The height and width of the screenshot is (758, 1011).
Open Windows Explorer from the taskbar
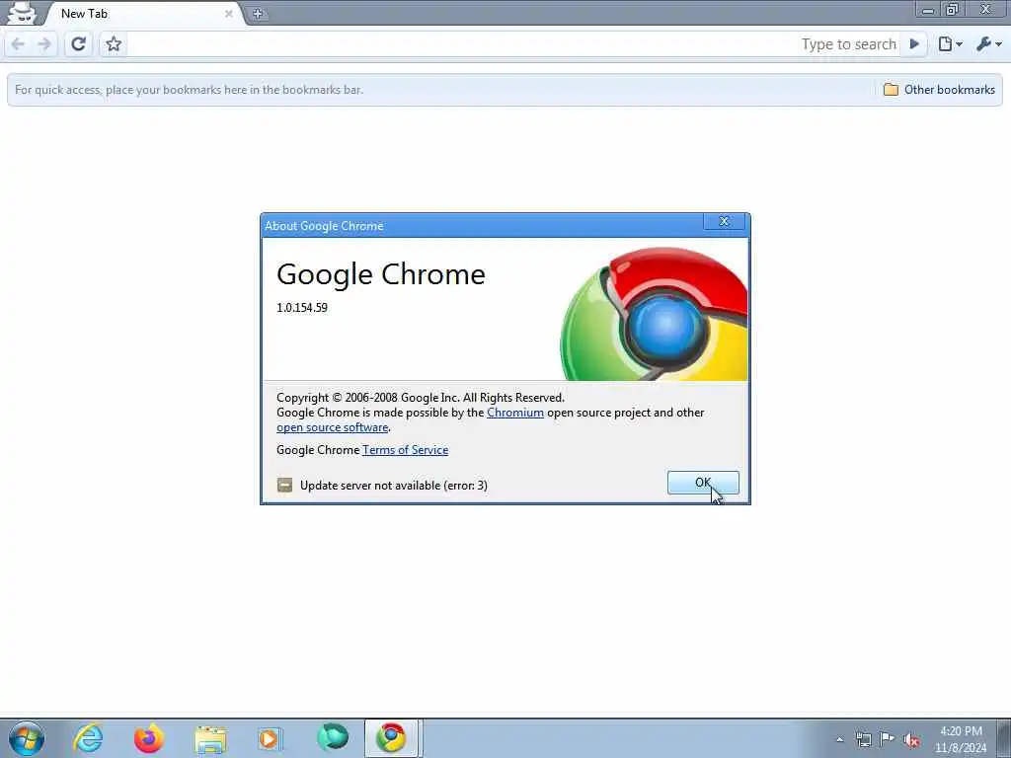[210, 738]
